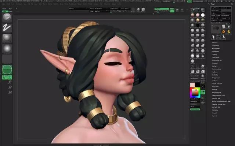Select the gold material sphere
This screenshot has height=146, width=235.
(x=198, y=20)
